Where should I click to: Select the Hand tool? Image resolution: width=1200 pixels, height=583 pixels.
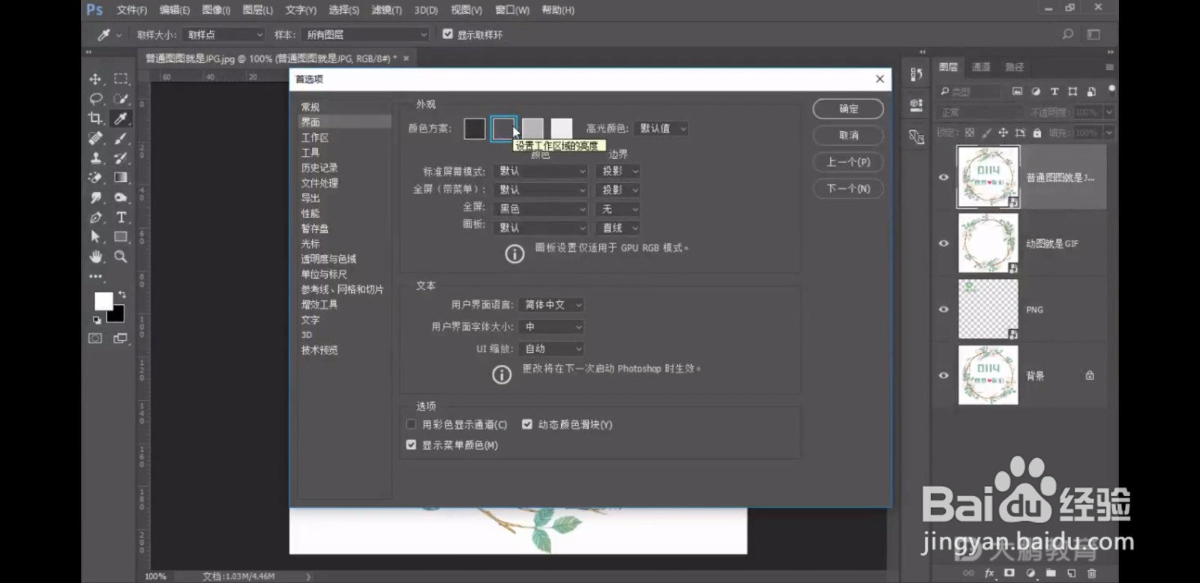95,256
